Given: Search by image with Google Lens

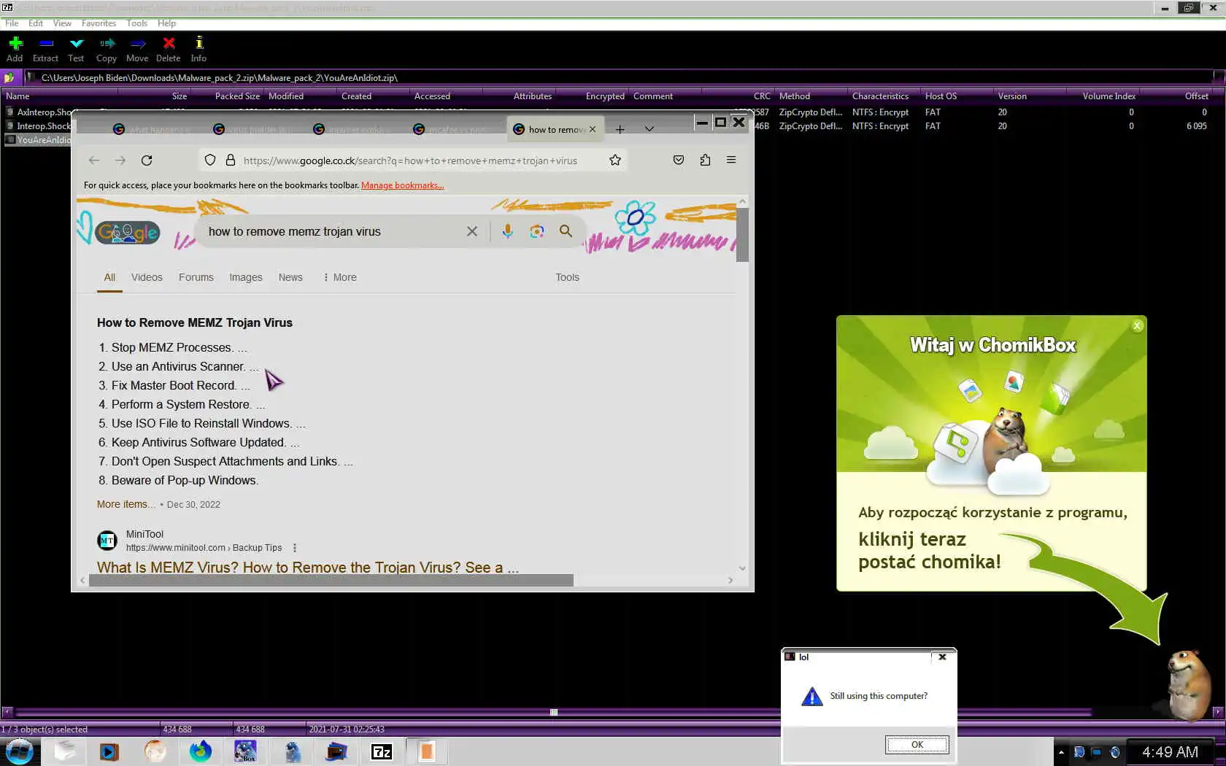Looking at the screenshot, I should [x=537, y=231].
